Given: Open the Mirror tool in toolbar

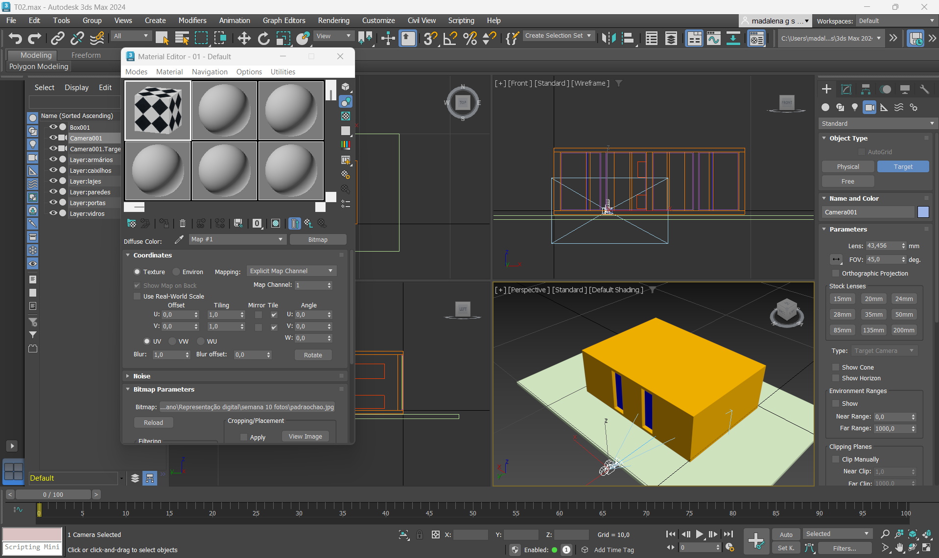Looking at the screenshot, I should 609,38.
